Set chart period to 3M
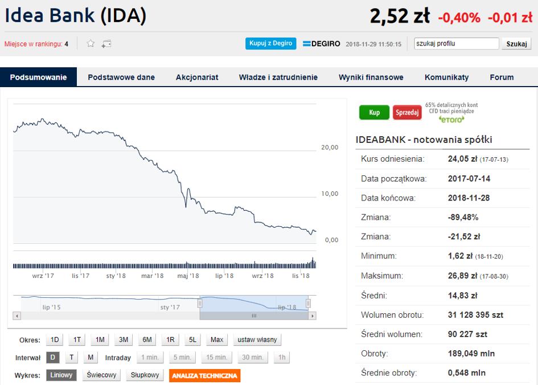Screen dimensions: 538x385 124,339
